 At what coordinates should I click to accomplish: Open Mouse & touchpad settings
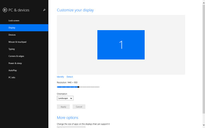coord(24,42)
